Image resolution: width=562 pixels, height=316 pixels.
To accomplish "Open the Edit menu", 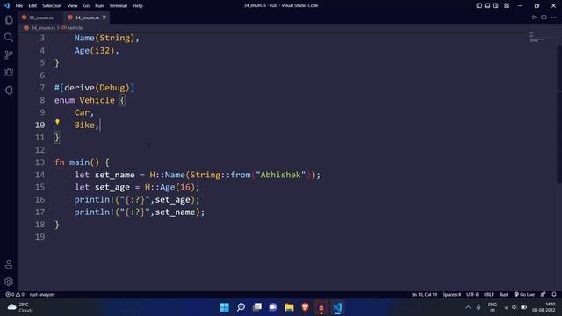I will 32,6.
